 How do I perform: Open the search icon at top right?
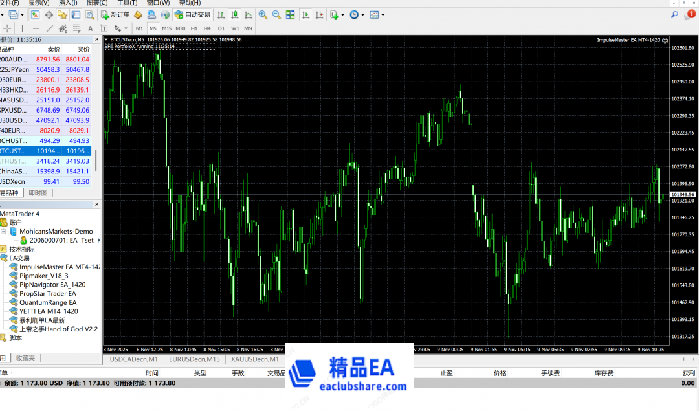coord(674,14)
